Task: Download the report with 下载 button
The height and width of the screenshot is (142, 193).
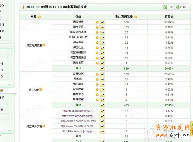Action: coord(168,7)
